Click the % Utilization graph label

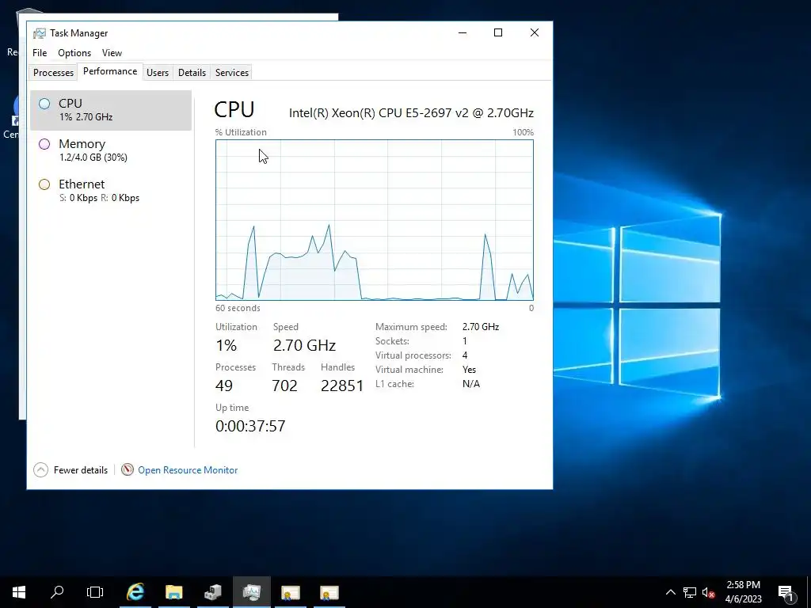(x=241, y=132)
